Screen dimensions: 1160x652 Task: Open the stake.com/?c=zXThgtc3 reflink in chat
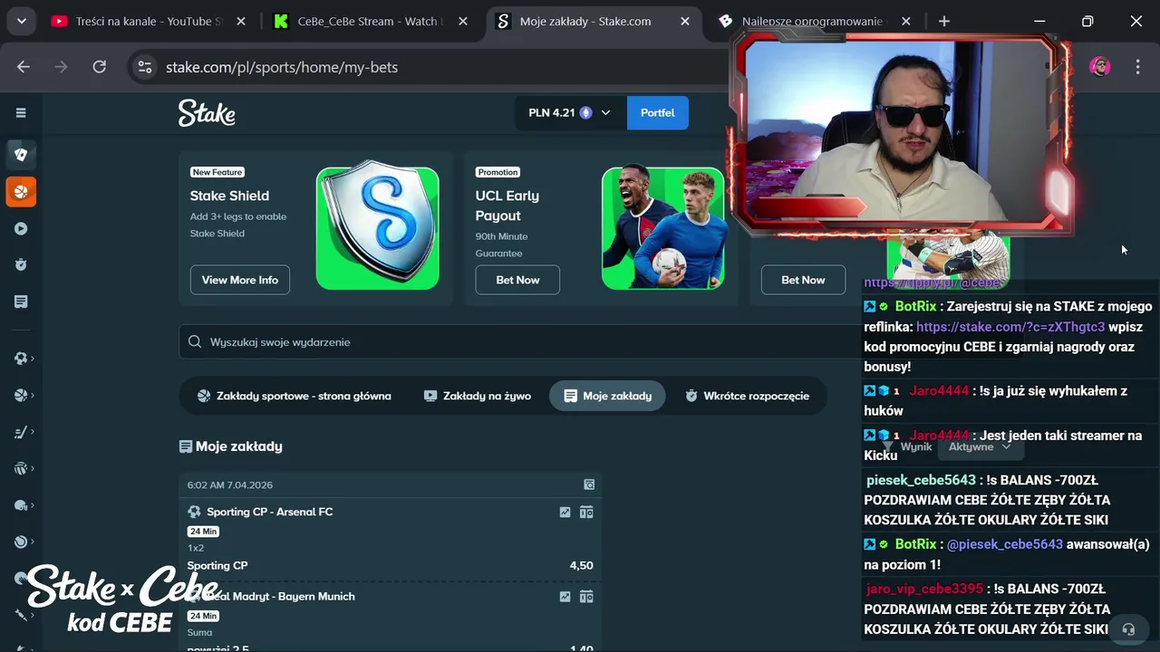pyautogui.click(x=1010, y=327)
